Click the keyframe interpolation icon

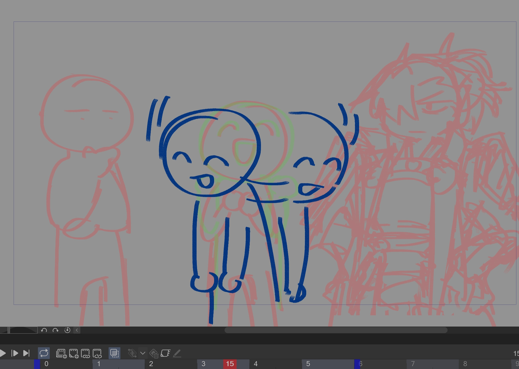point(132,353)
